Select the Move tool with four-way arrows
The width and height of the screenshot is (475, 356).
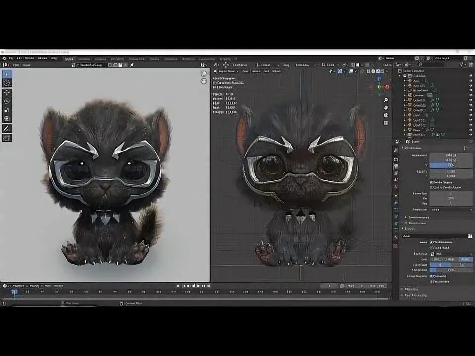coord(7,92)
